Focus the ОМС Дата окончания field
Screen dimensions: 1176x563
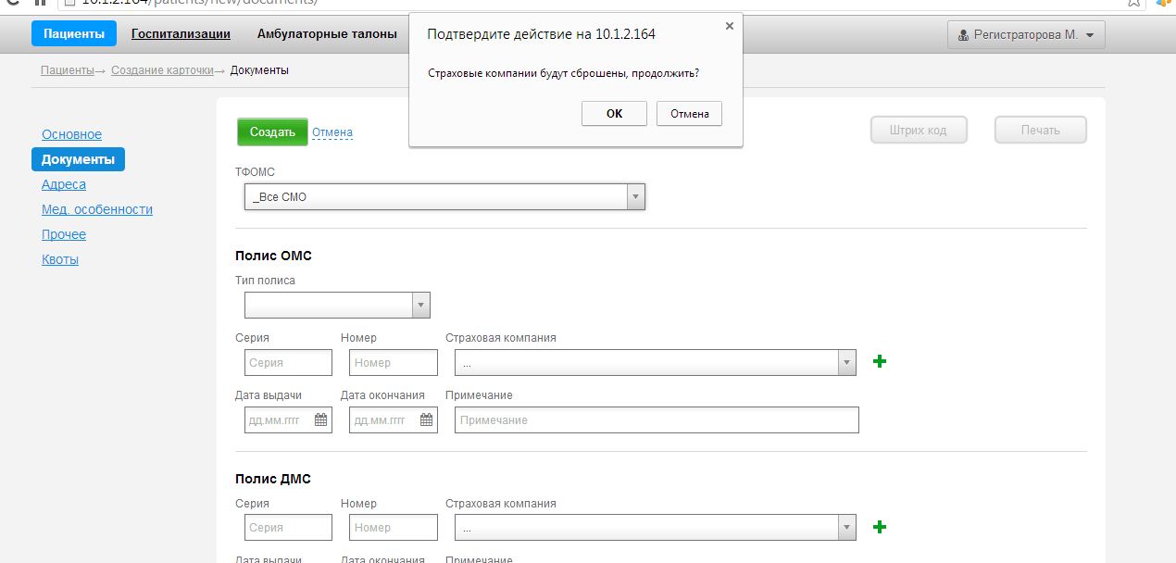pyautogui.click(x=394, y=420)
